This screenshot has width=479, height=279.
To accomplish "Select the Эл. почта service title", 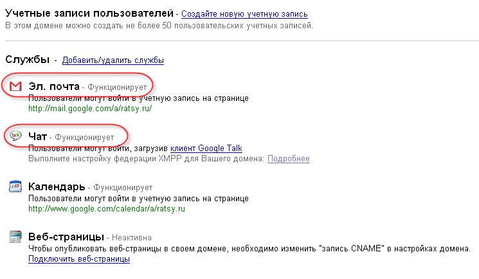I will [x=54, y=86].
